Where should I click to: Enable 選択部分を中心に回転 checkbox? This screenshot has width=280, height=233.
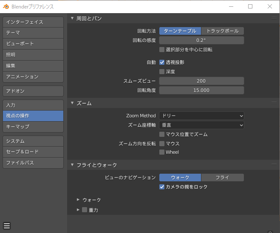162,50
